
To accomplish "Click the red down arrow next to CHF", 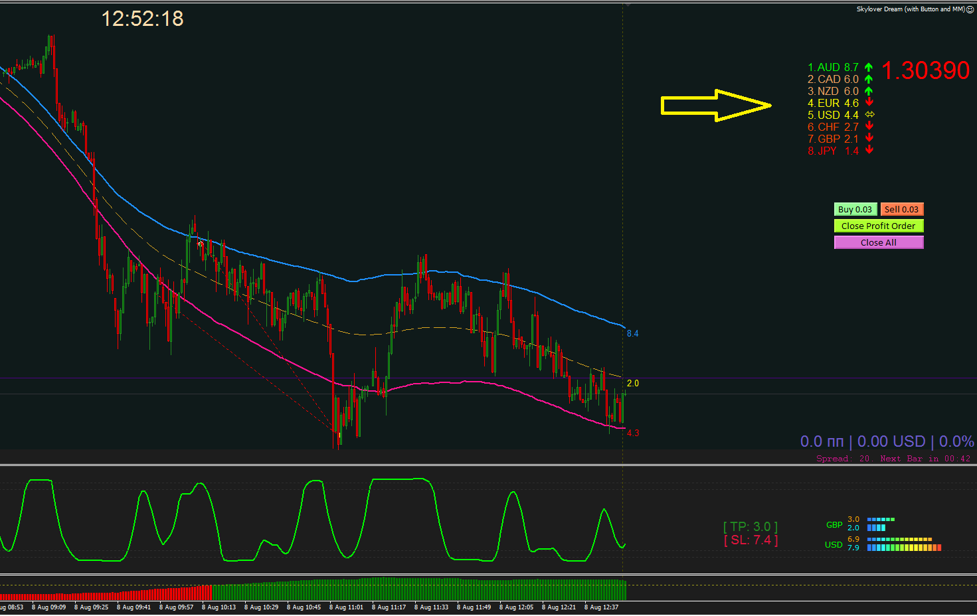I will tap(869, 126).
